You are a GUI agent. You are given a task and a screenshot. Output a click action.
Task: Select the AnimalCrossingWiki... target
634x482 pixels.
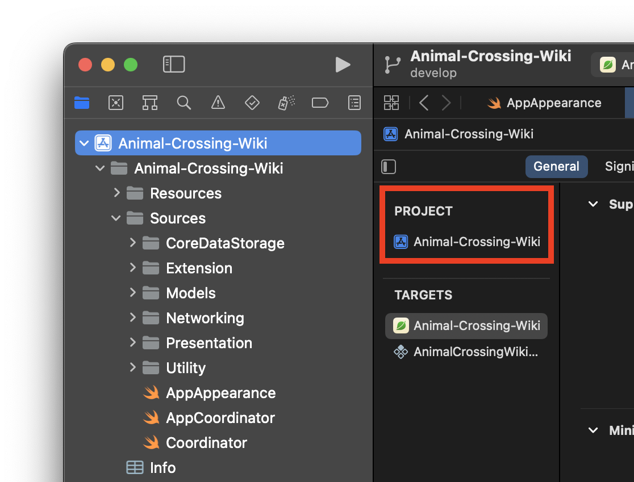tap(466, 352)
